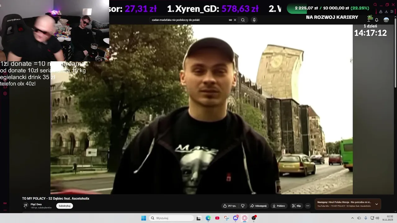Click the red GX corner sidebar icon
Screen dimensions: 397x223
pyautogui.click(x=5, y=203)
